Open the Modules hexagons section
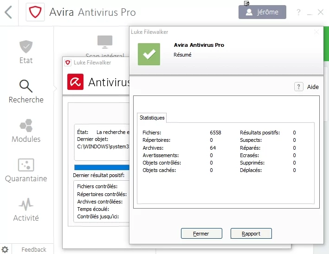Image resolution: width=329 pixels, height=254 pixels. point(26,131)
